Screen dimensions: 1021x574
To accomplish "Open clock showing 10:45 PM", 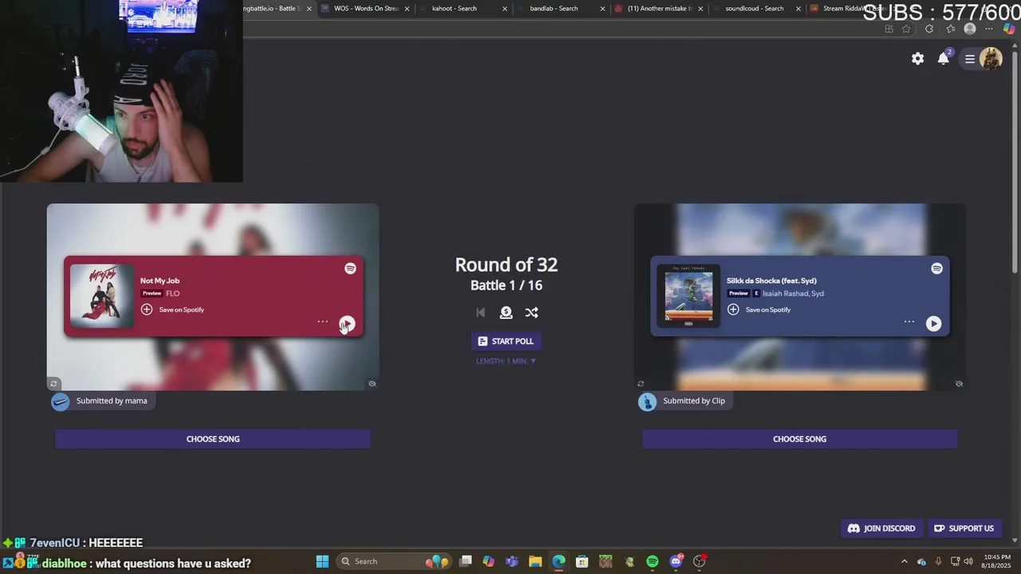I will tap(997, 561).
